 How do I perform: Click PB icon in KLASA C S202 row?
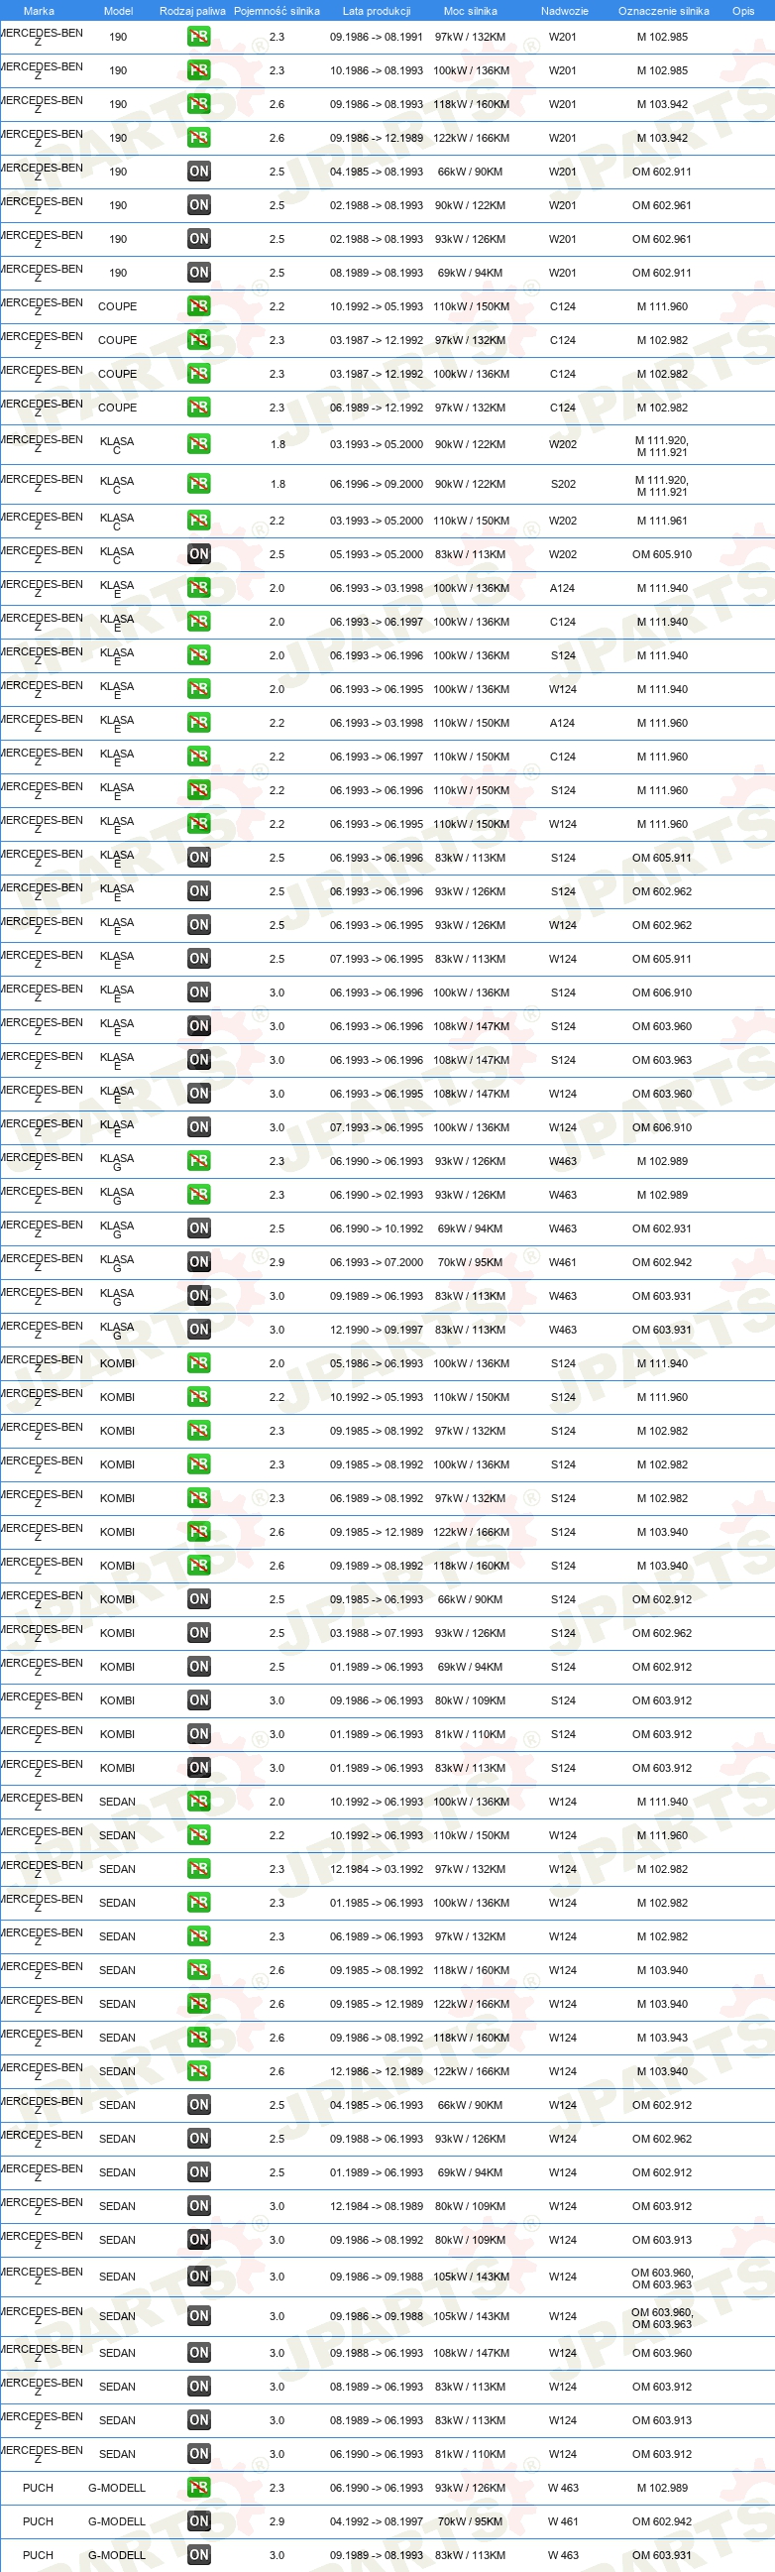coord(198,484)
